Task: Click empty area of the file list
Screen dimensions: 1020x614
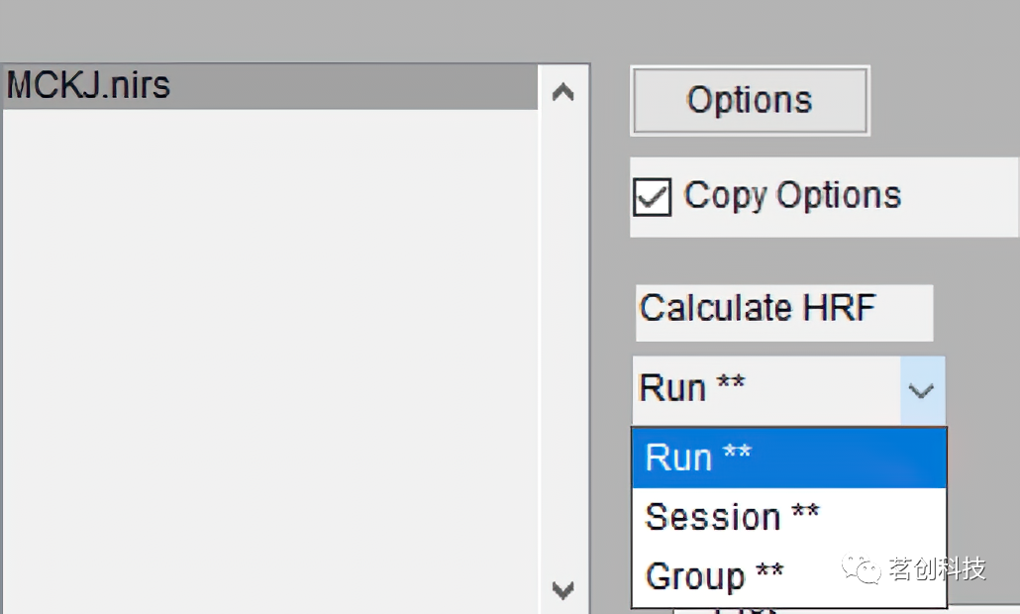Action: point(267,347)
